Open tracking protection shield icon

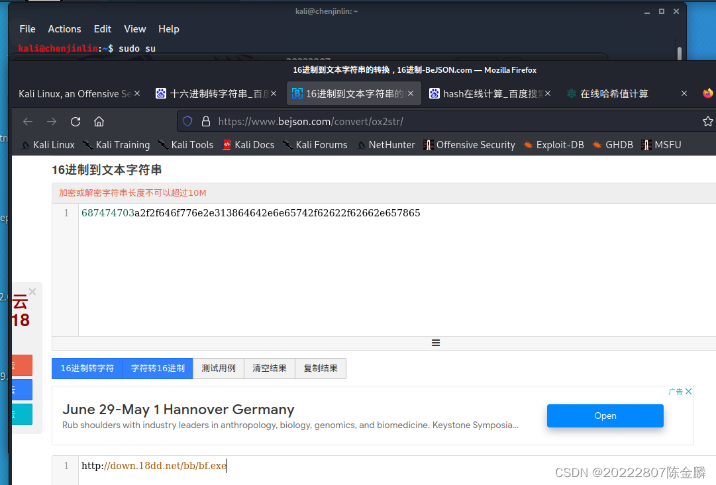187,121
